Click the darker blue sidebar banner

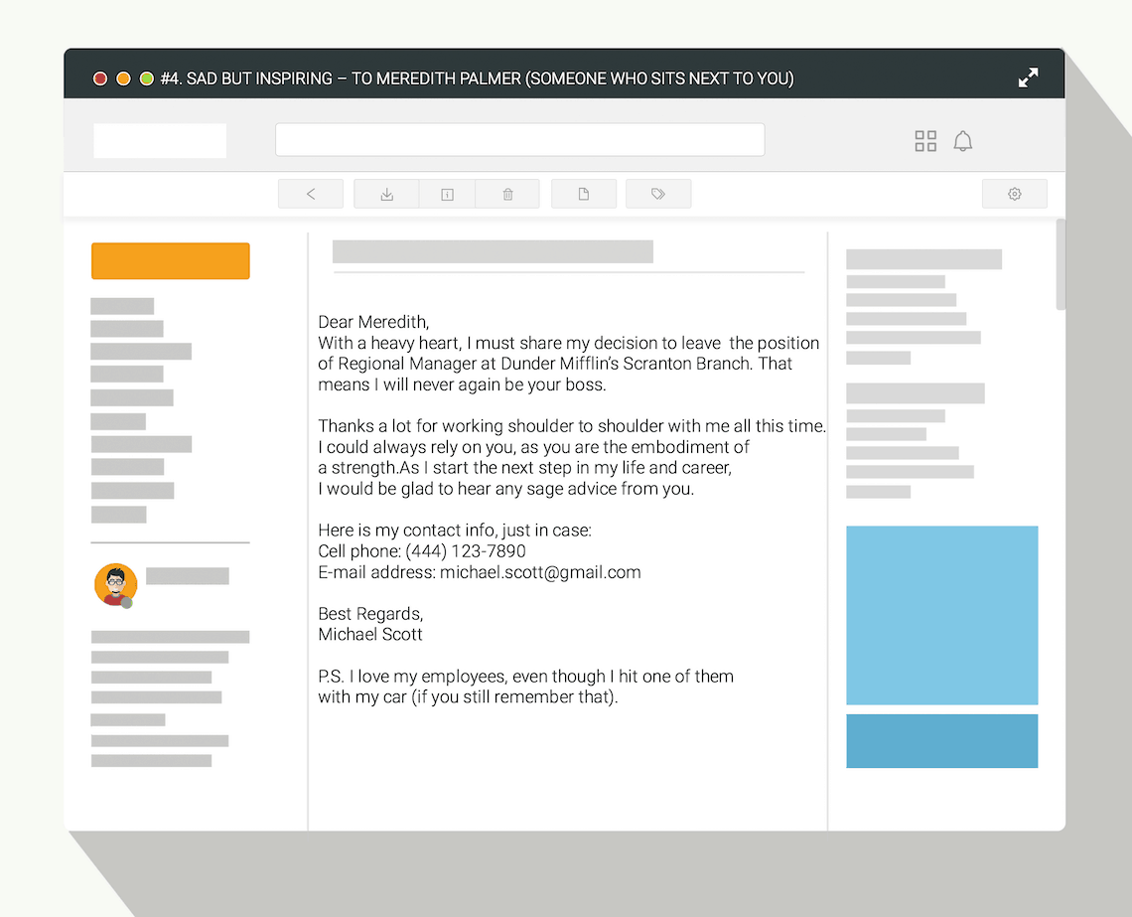tap(941, 741)
